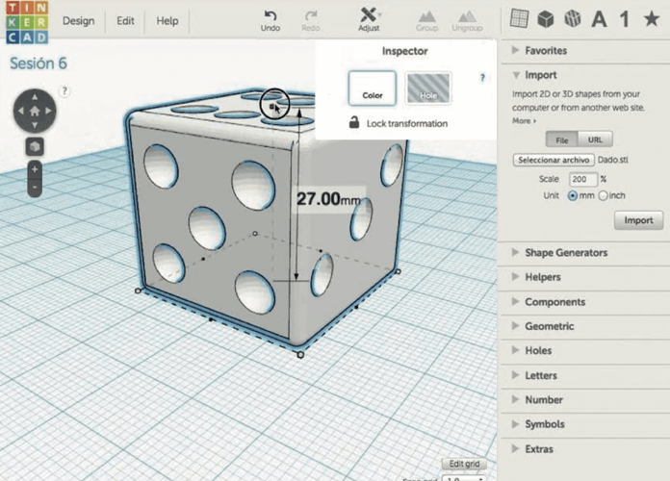670x481 pixels.
Task: Rotate view with the up arrow
Action: pyautogui.click(x=35, y=97)
